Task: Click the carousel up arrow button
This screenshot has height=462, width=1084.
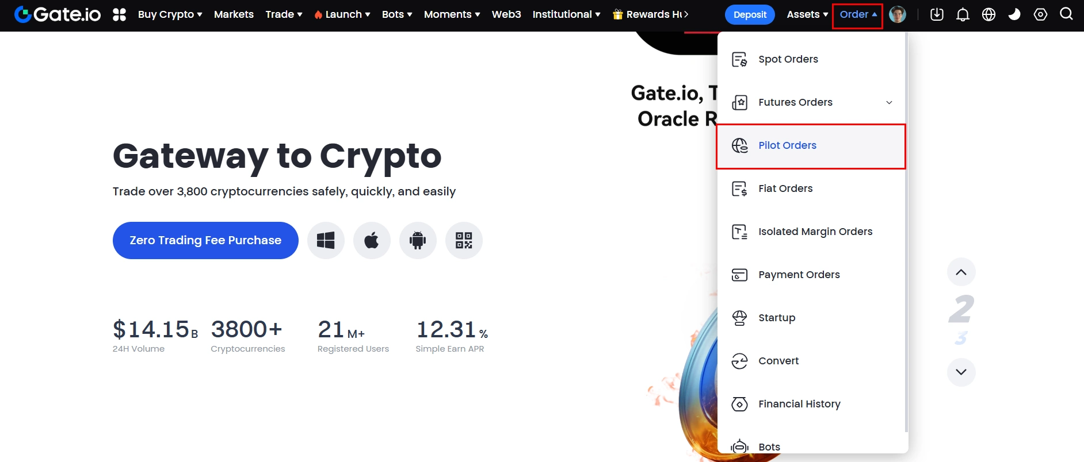Action: click(x=961, y=272)
